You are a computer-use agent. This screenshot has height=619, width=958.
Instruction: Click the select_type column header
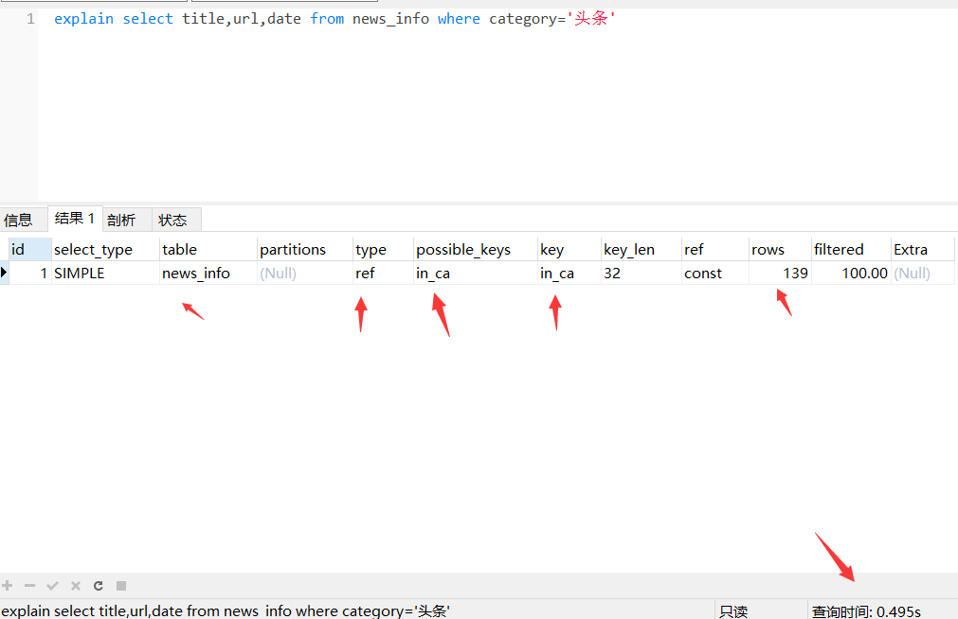coord(105,249)
